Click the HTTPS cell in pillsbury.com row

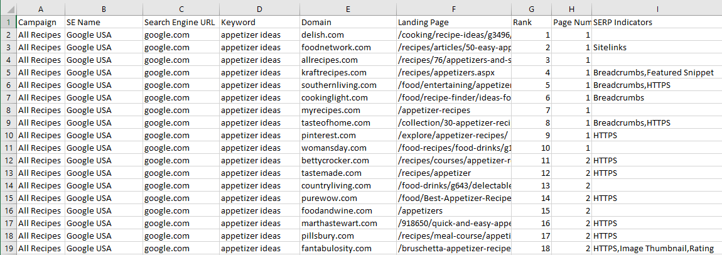[x=657, y=236]
